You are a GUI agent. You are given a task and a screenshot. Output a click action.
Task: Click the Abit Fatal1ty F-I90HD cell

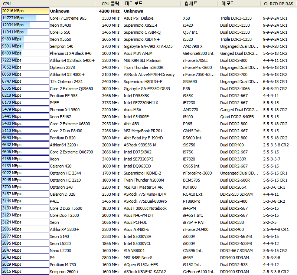[143, 138]
